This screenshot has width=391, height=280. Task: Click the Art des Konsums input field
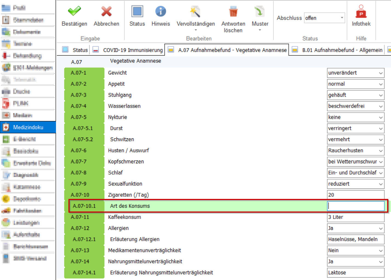[355, 206]
